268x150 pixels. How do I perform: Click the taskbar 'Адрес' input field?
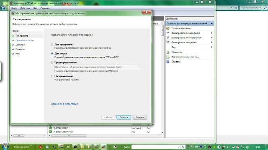(155, 147)
